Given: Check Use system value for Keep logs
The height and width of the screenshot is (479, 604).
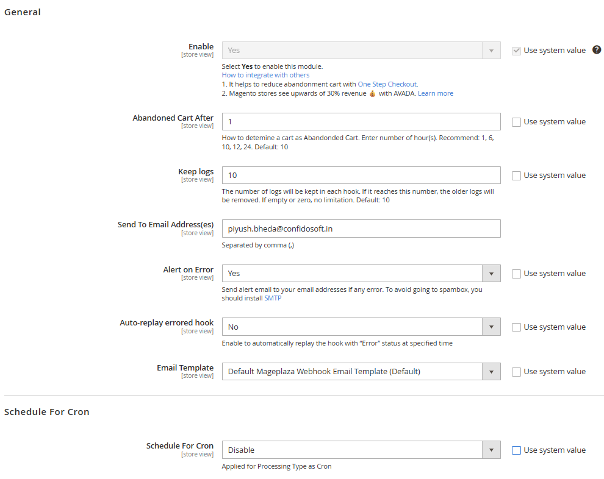Looking at the screenshot, I should [516, 176].
